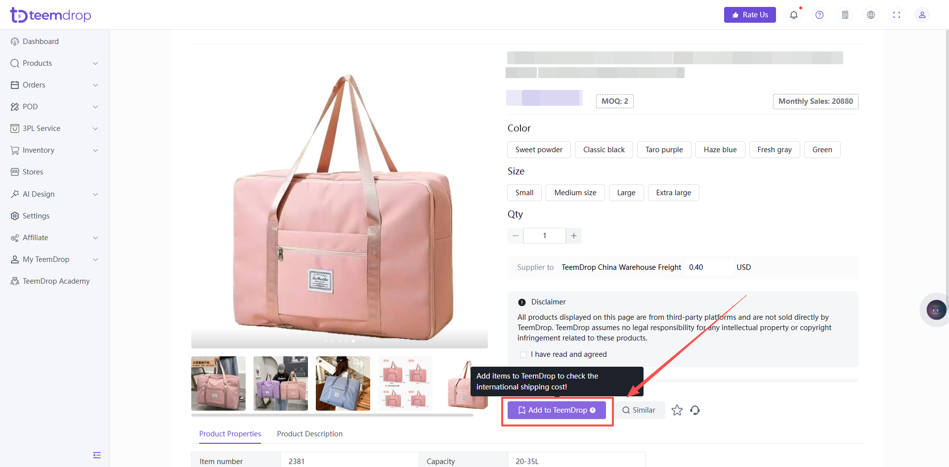Expand the Products sidebar menu

(54, 63)
